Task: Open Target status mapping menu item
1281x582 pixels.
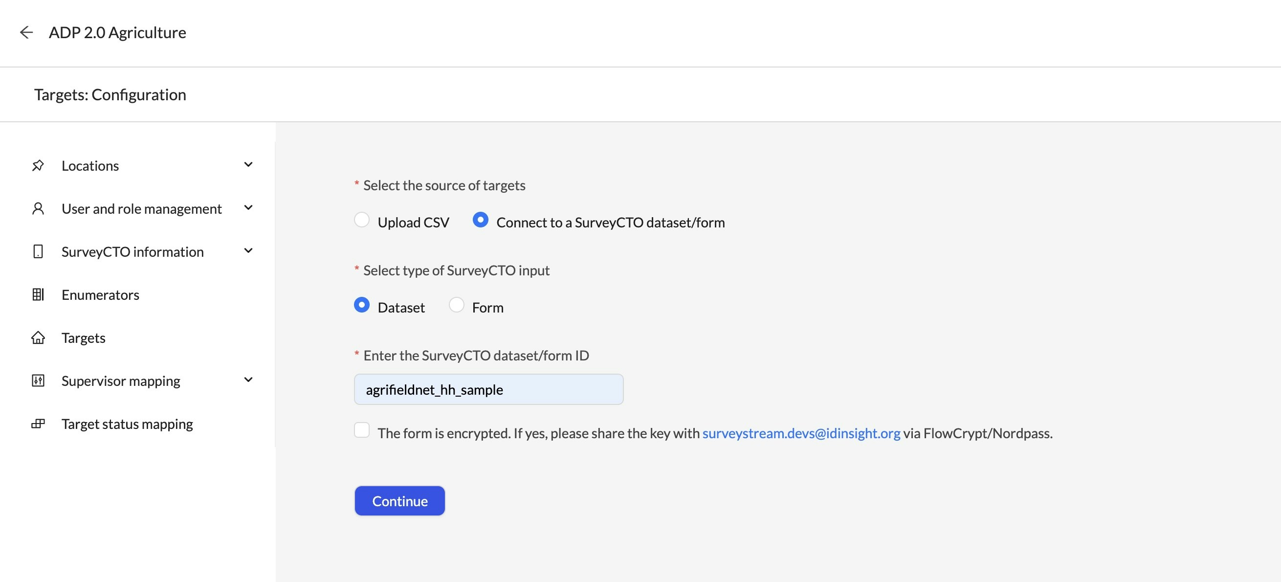Action: click(127, 424)
